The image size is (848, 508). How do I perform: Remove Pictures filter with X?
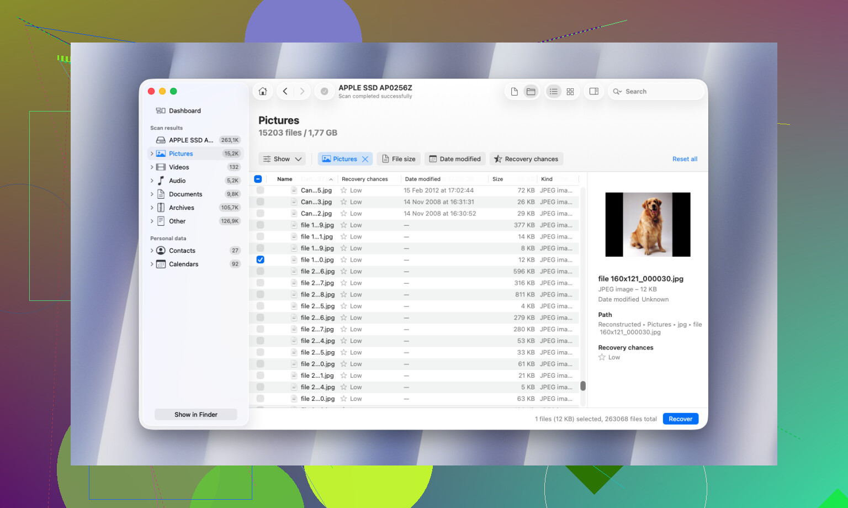click(x=365, y=159)
